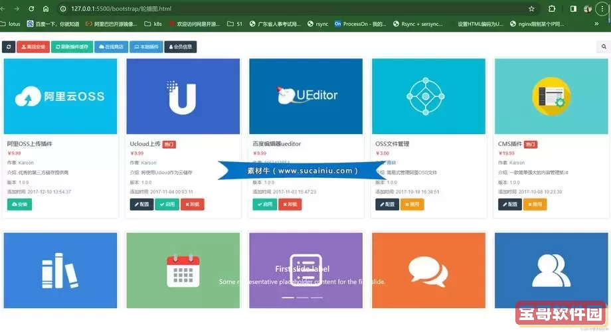Open the purple list icon tile

[306, 270]
